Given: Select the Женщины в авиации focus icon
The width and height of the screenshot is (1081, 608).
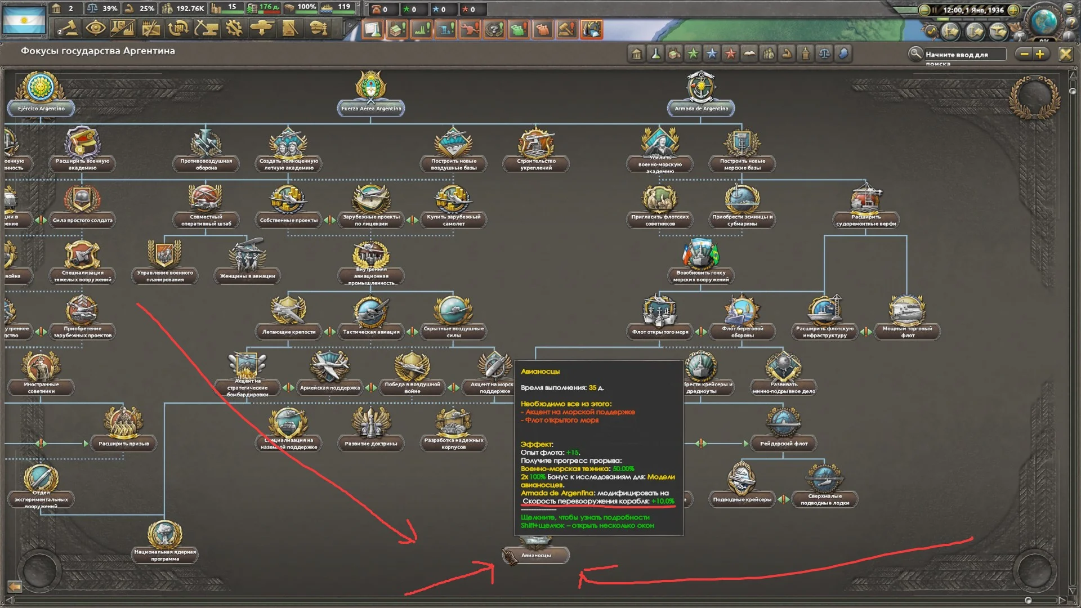Looking at the screenshot, I should (x=248, y=254).
